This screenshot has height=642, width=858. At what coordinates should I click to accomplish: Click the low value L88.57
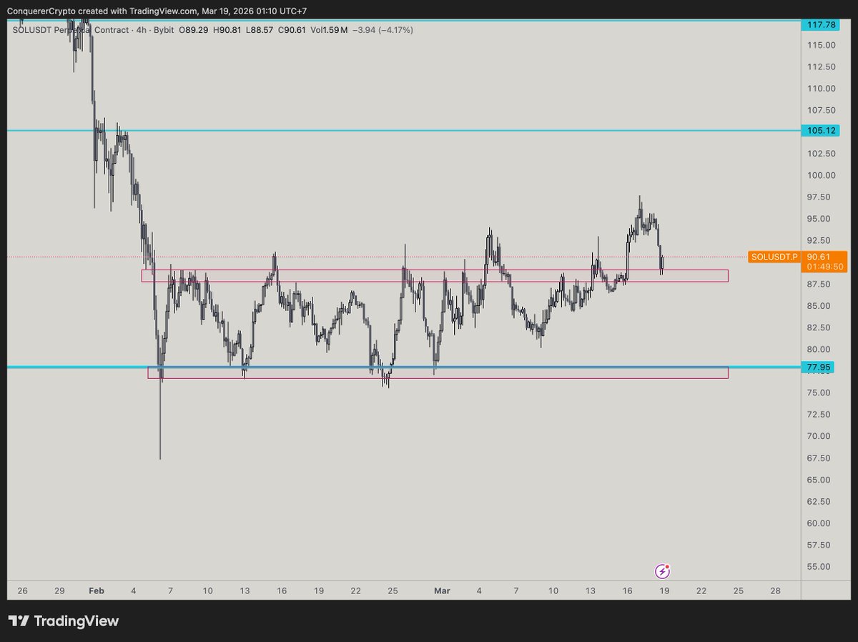(x=257, y=30)
